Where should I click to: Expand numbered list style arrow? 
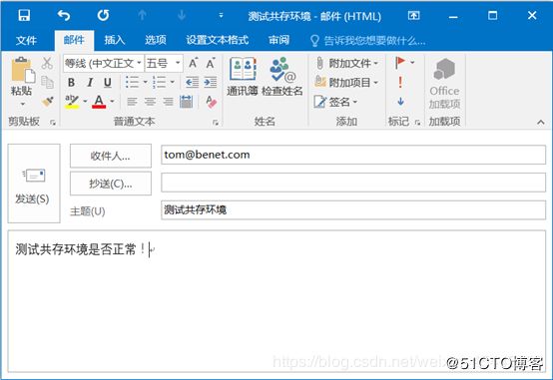coord(172,82)
